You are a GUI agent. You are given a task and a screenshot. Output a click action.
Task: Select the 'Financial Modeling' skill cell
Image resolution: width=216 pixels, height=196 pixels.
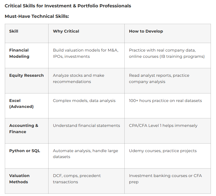point(19,53)
